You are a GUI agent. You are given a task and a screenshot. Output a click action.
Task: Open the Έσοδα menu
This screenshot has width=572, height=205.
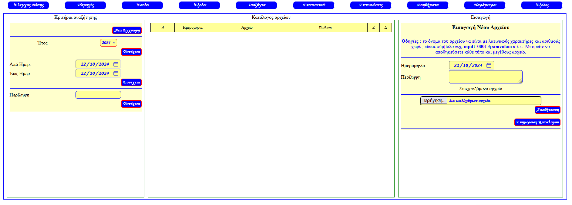[x=142, y=5]
